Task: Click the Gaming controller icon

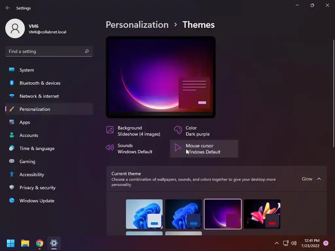Action: [x=12, y=161]
